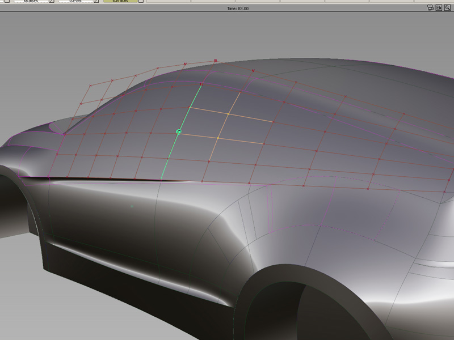Click the left red V marker above roof
This screenshot has width=454, height=340.
tap(184, 64)
